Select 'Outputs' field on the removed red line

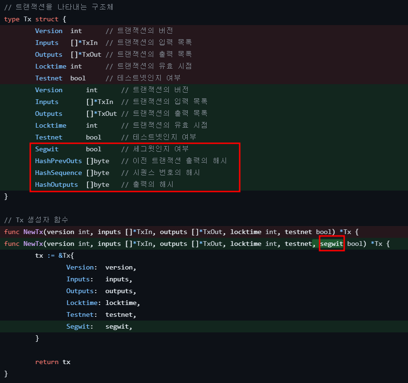49,55
